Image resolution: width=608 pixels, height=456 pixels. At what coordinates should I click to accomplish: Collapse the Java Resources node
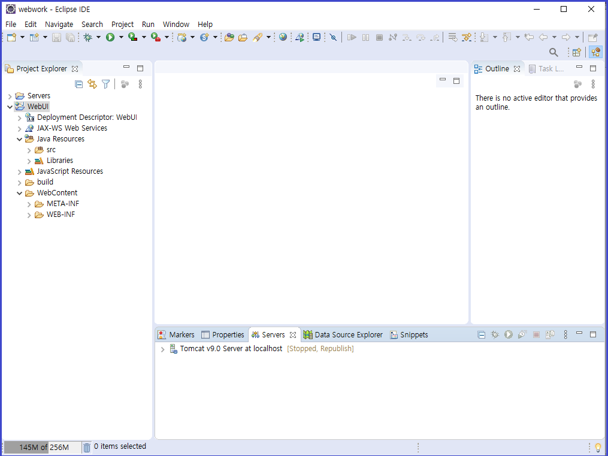[19, 139]
